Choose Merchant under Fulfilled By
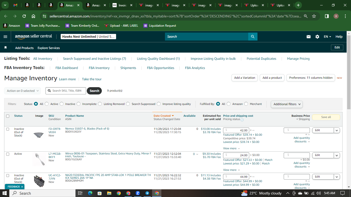This screenshot has height=197, width=351. click(246, 104)
